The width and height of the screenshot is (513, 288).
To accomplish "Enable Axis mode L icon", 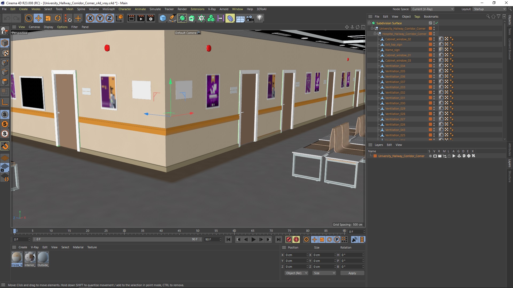I will (5, 102).
